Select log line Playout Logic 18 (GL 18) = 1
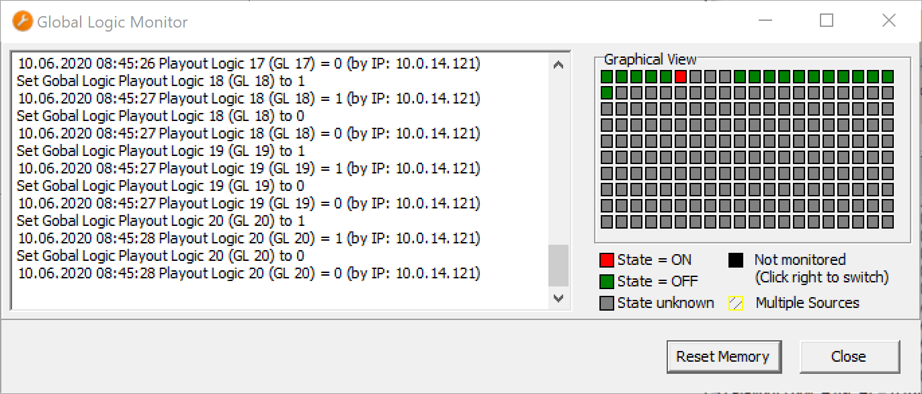Image resolution: width=922 pixels, height=394 pixels. [x=249, y=99]
